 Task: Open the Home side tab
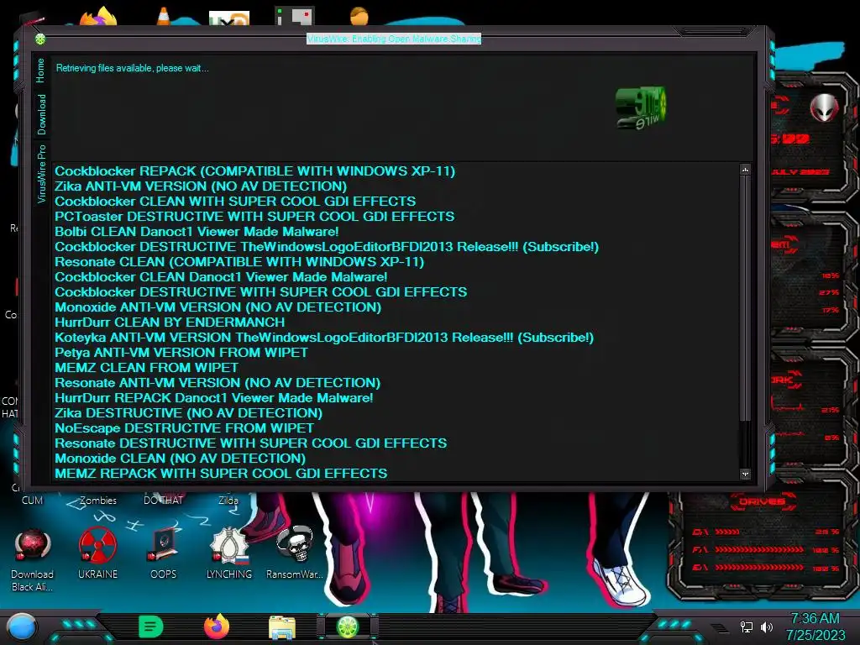point(40,71)
